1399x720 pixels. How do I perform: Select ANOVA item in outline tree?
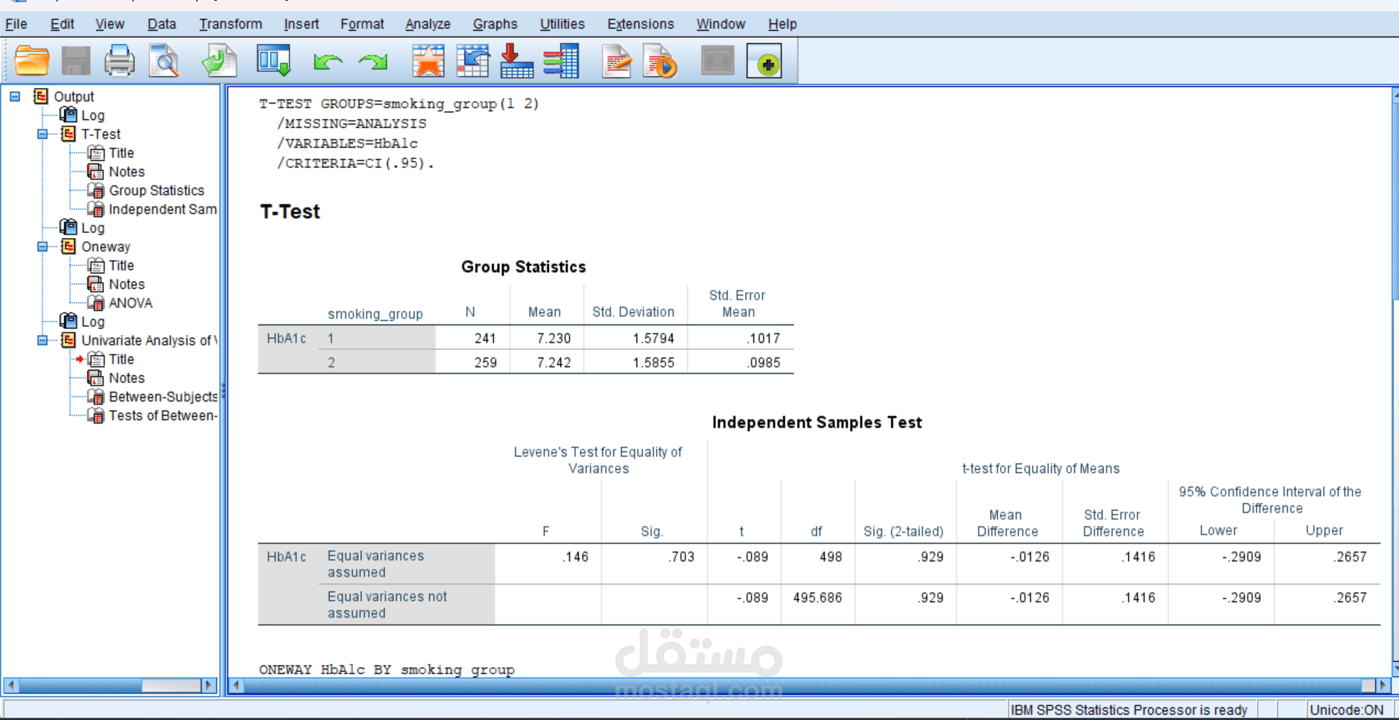click(x=130, y=303)
